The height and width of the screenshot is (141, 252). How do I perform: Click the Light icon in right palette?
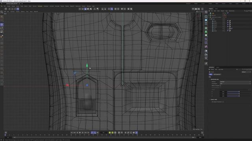point(206,58)
